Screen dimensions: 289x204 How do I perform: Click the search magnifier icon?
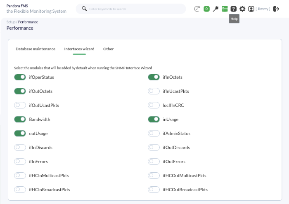click(84, 9)
